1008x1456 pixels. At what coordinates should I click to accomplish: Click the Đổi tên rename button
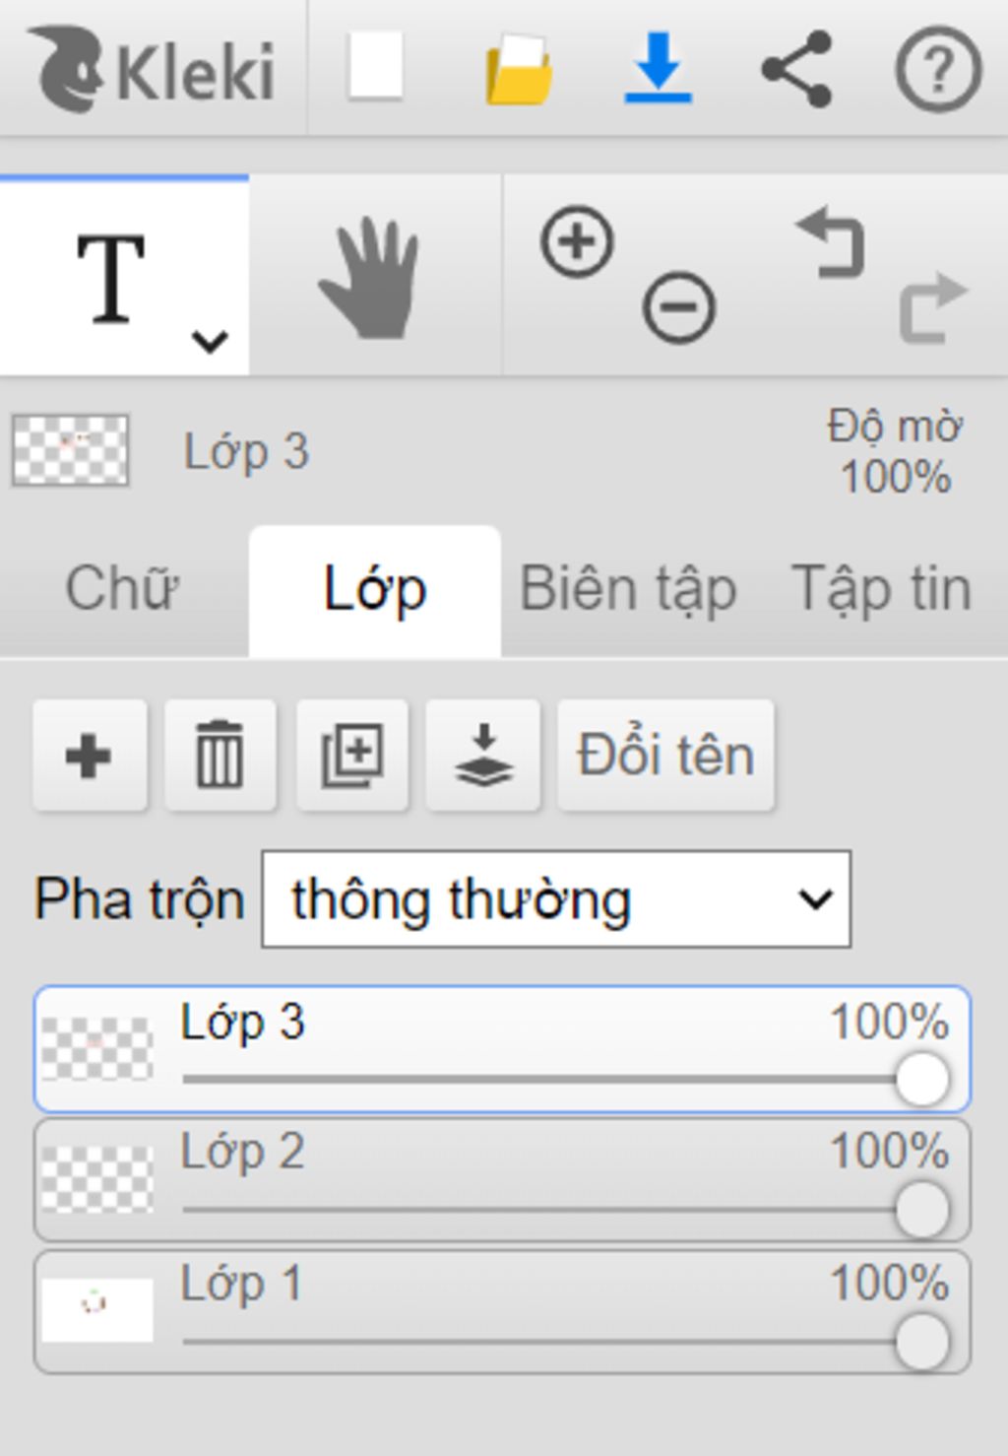tap(666, 756)
